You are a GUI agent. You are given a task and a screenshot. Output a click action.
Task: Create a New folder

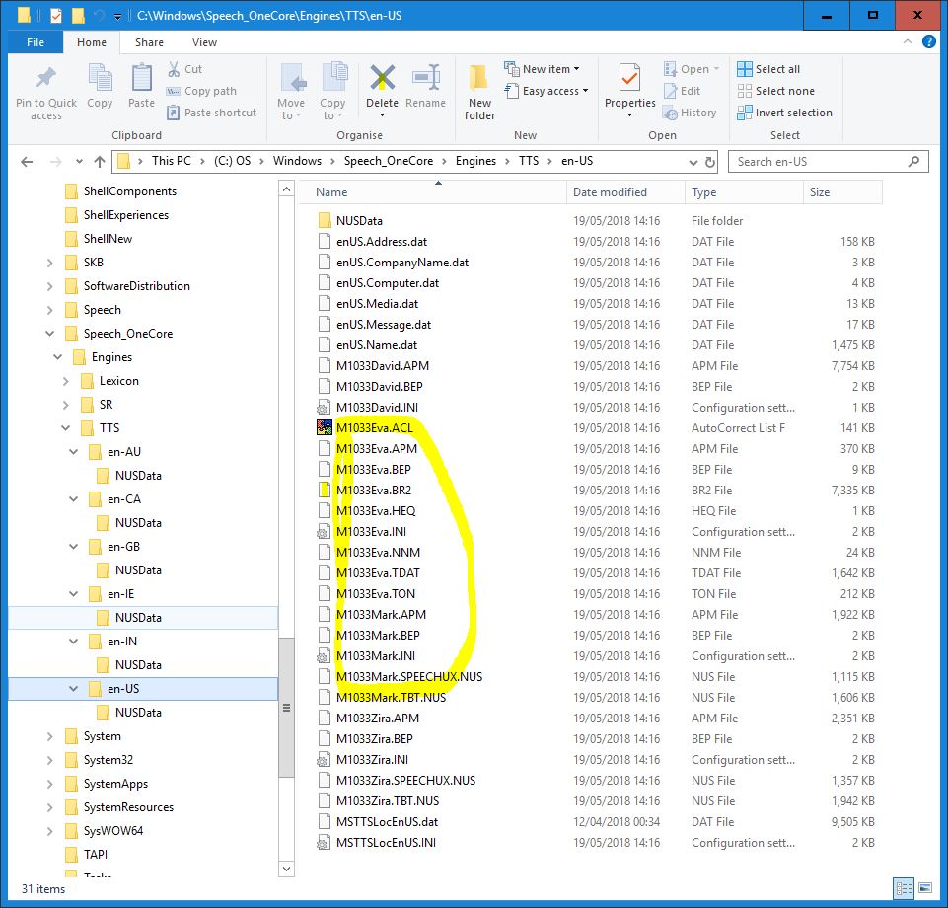click(479, 92)
